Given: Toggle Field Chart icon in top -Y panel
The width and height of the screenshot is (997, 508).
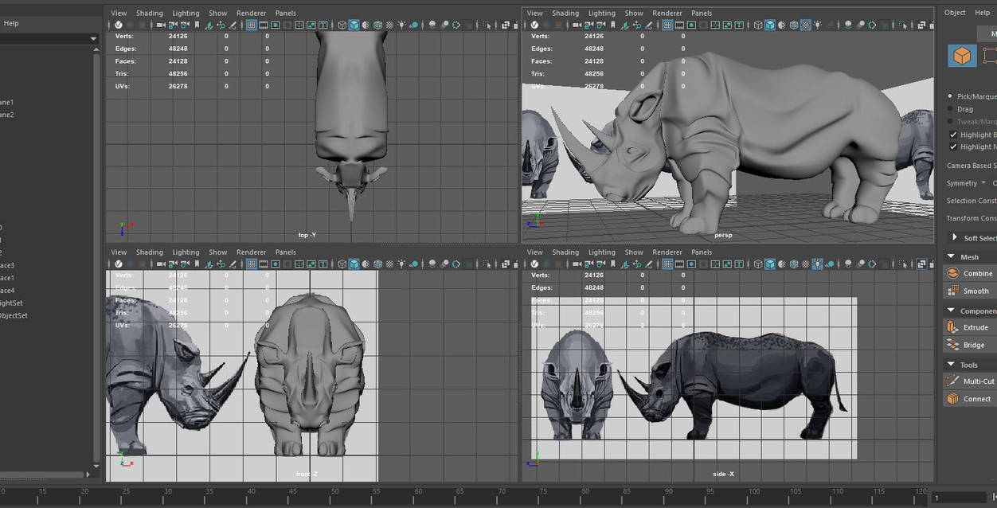Looking at the screenshot, I should (299, 25).
